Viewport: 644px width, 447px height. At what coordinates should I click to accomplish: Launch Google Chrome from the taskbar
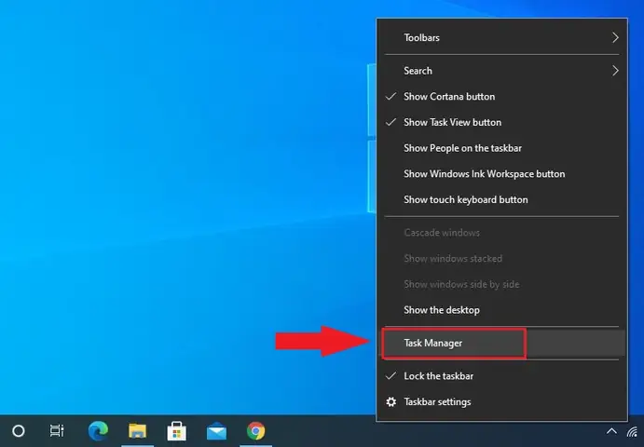(x=256, y=431)
